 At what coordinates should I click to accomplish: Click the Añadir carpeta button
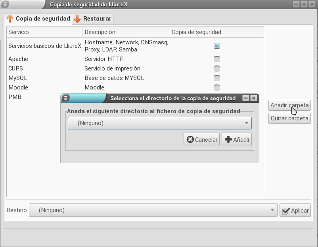[289, 105]
